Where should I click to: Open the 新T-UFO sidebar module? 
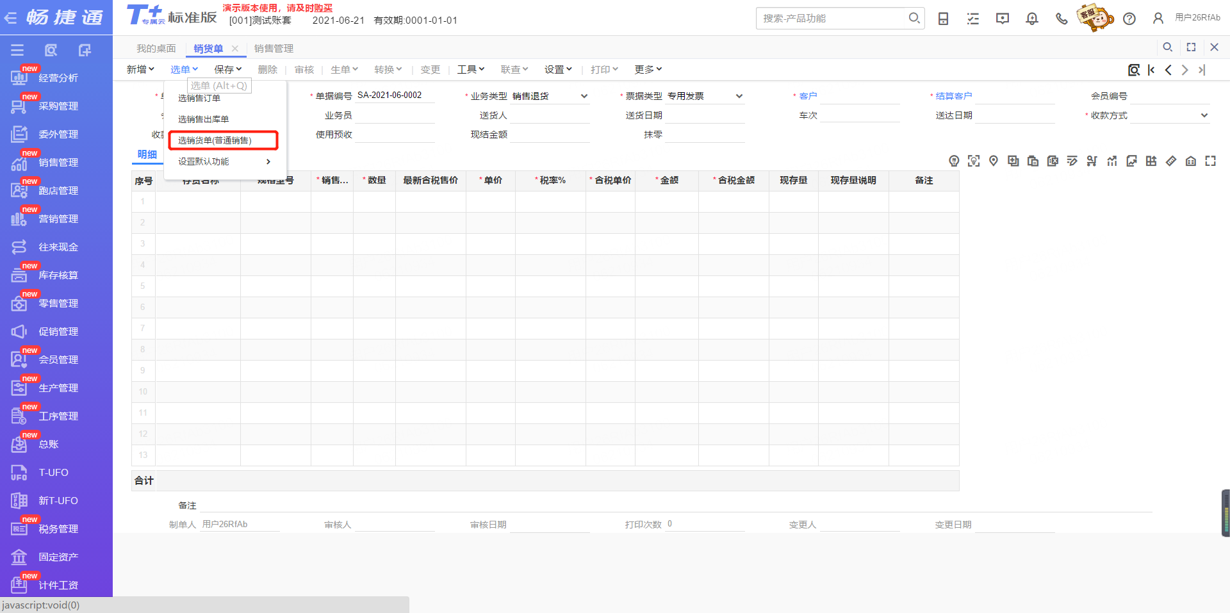tap(56, 501)
